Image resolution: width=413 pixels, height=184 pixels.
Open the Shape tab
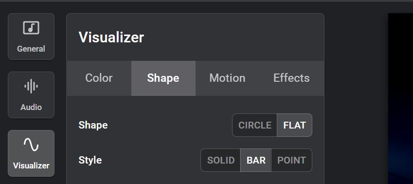[163, 78]
